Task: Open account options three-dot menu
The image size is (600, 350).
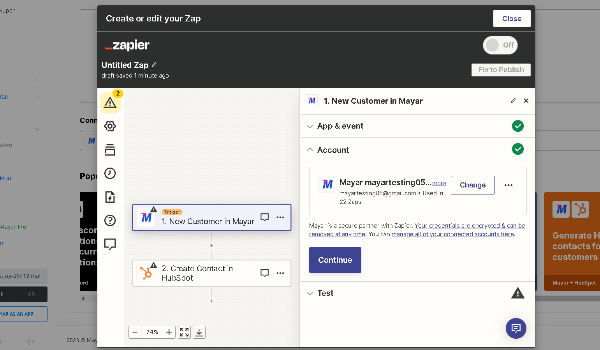Action: click(x=509, y=185)
